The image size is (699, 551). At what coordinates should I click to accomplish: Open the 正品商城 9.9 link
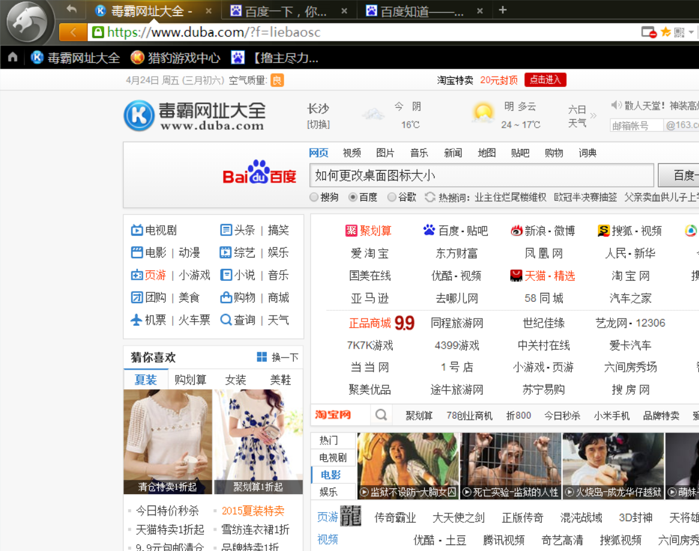[381, 322]
